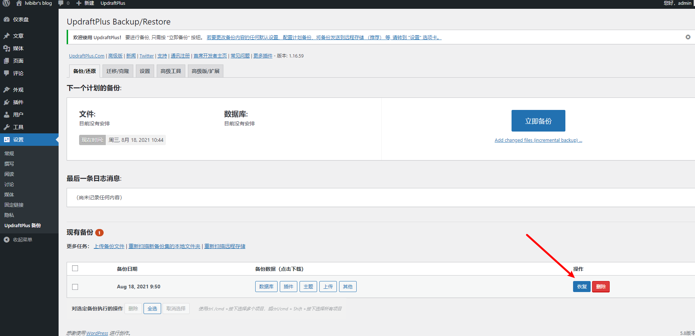This screenshot has width=695, height=336.
Task: Dismiss the welcome notice with X icon
Action: [x=688, y=37]
